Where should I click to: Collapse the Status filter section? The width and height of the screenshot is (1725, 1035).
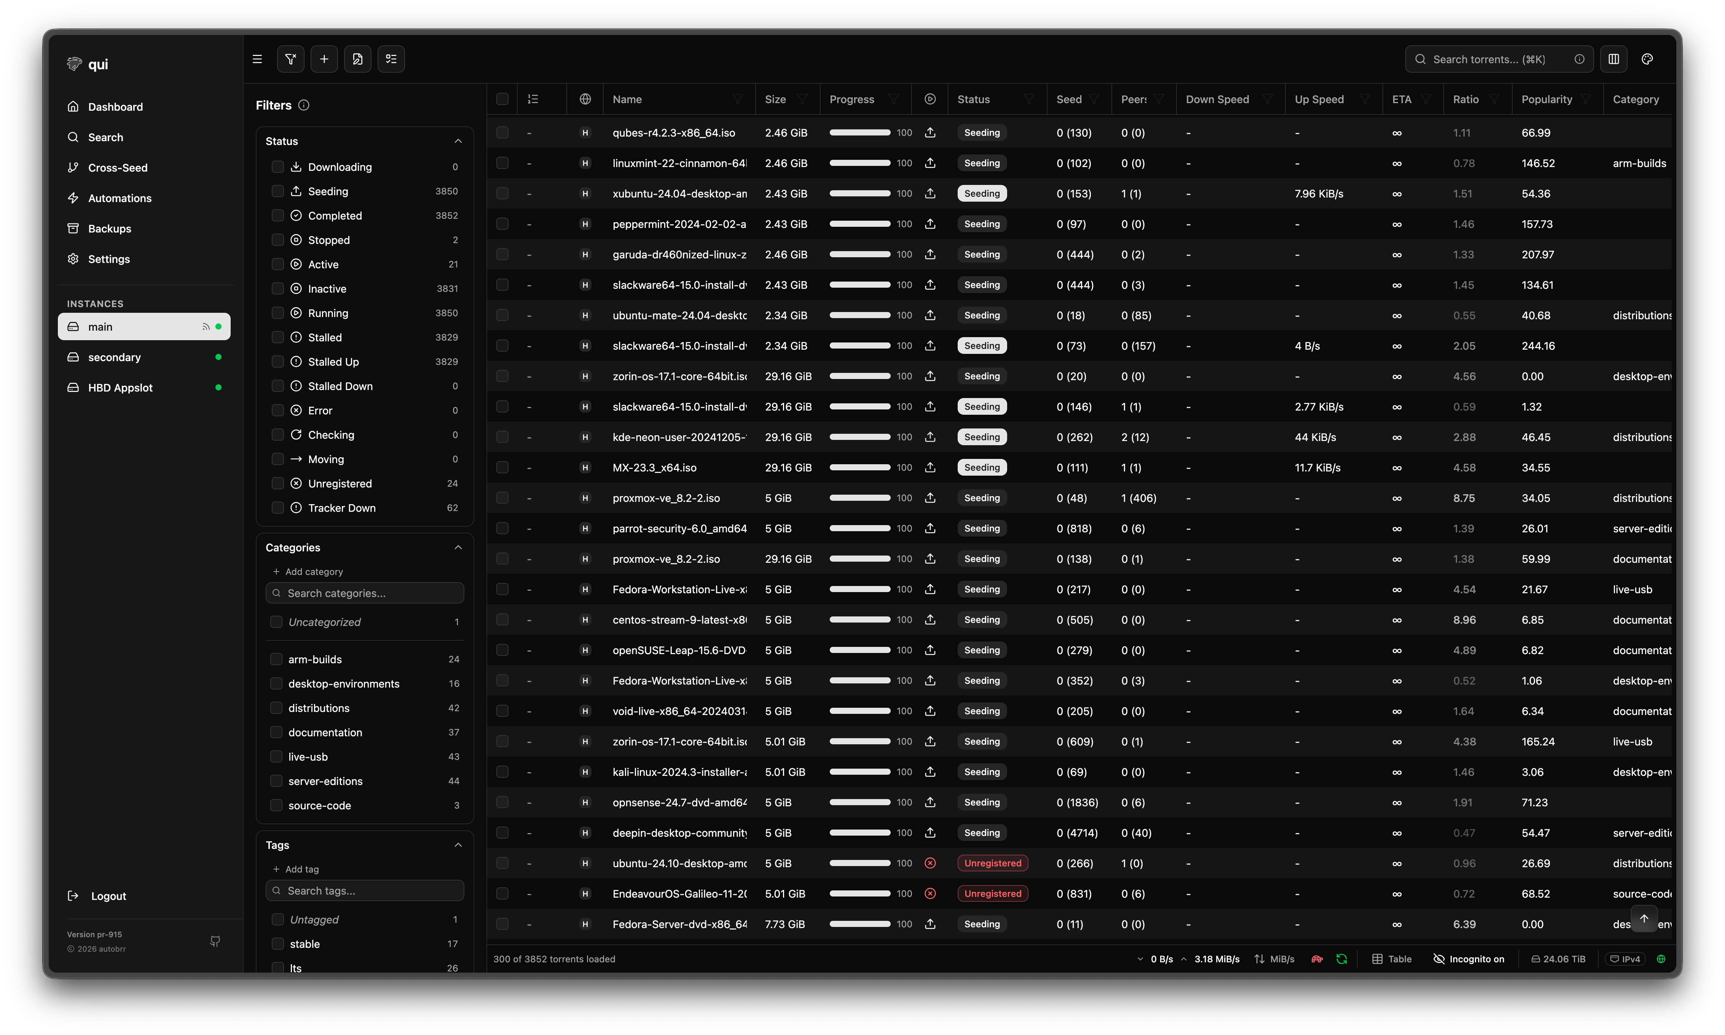tap(458, 141)
